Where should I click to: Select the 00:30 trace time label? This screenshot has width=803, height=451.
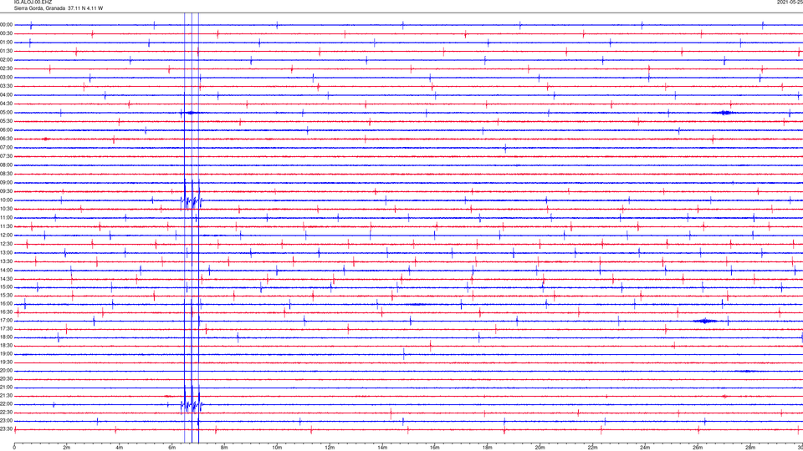tap(7, 33)
